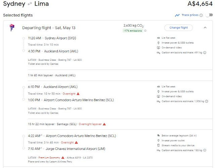Click Stream media to your device text

point(178,146)
